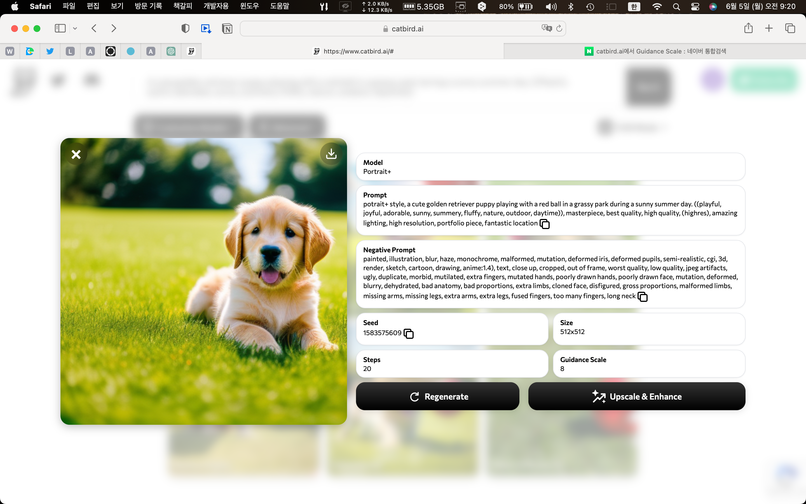Switch to the Naver Guidance Scale search tab
The image size is (806, 504).
[x=655, y=51]
